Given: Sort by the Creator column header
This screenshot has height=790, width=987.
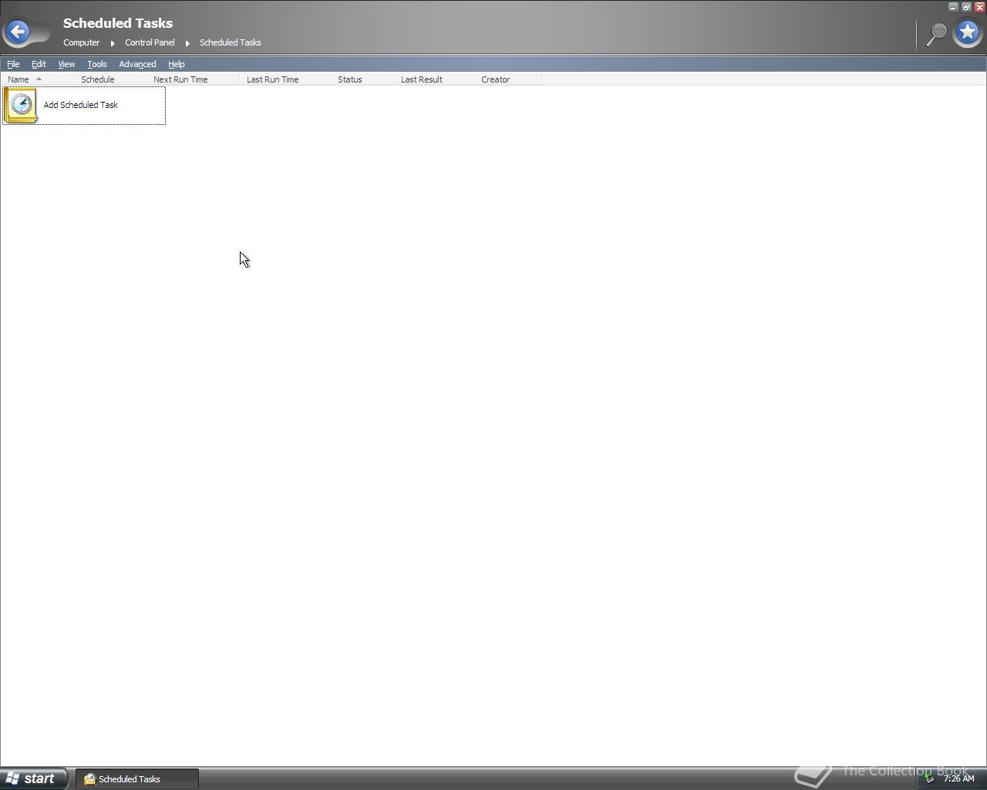Looking at the screenshot, I should 507,79.
